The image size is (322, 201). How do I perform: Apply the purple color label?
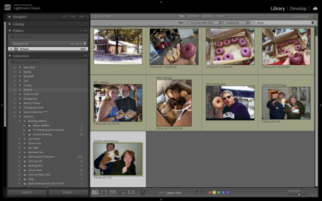click(x=228, y=193)
